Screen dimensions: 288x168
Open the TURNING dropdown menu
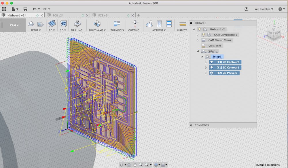(x=117, y=30)
